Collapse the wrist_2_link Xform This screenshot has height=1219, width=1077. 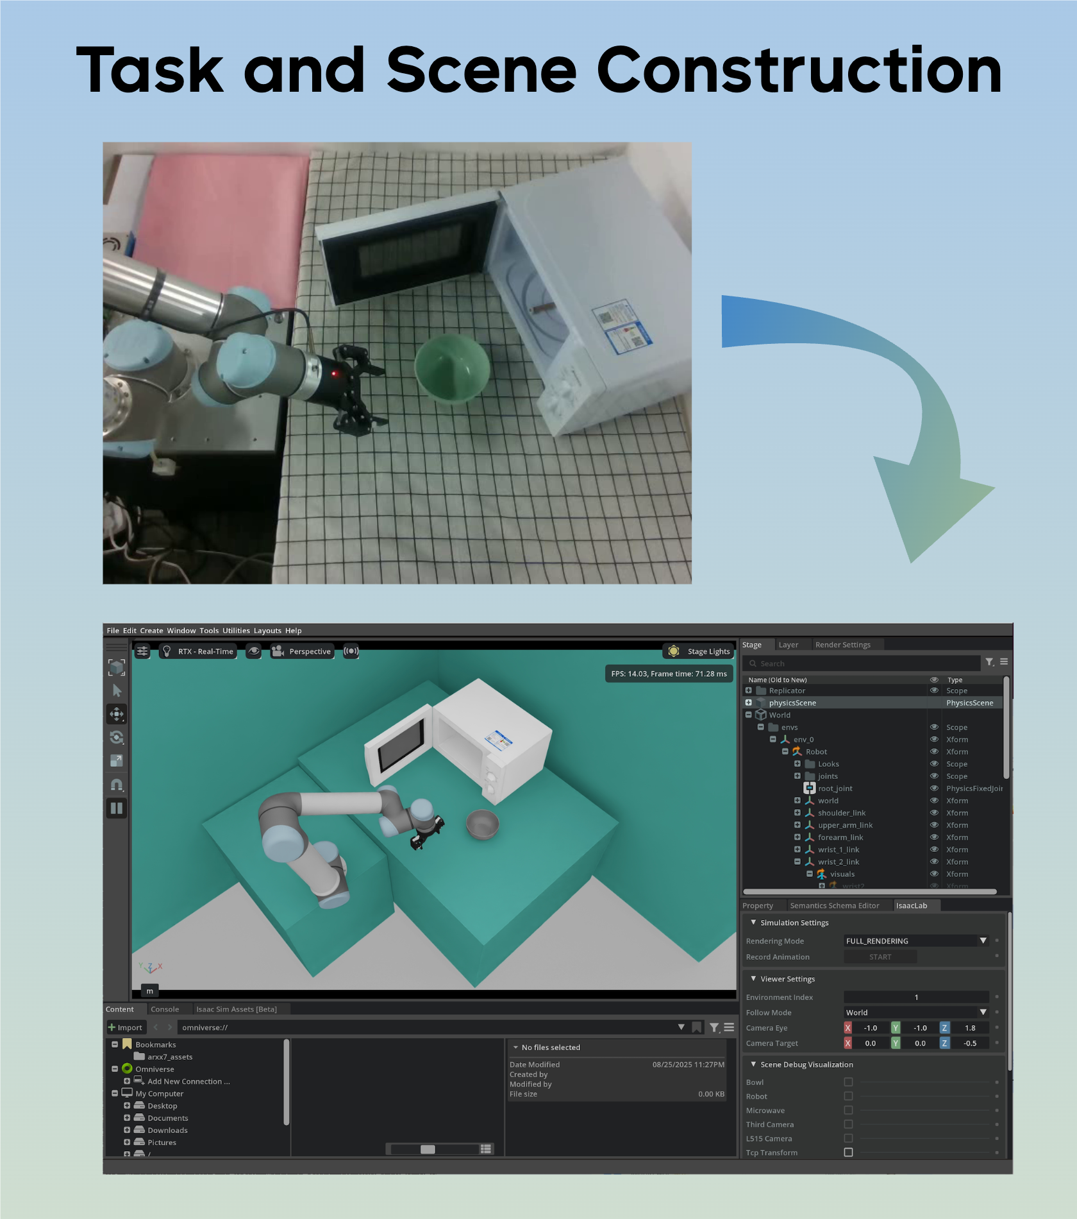click(x=797, y=862)
